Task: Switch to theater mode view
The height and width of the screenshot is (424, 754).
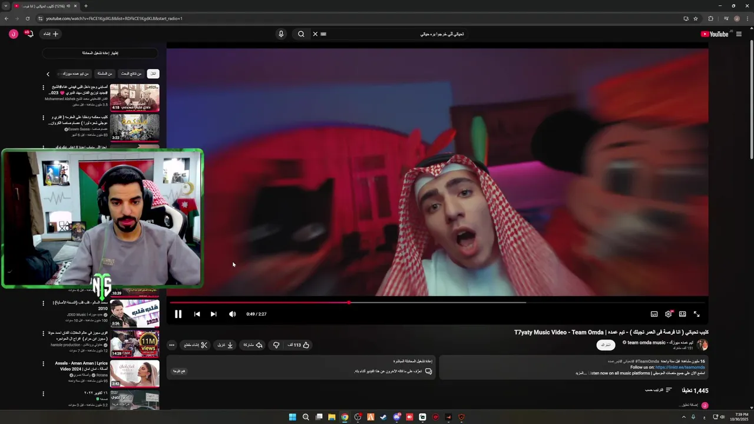Action: pos(682,314)
